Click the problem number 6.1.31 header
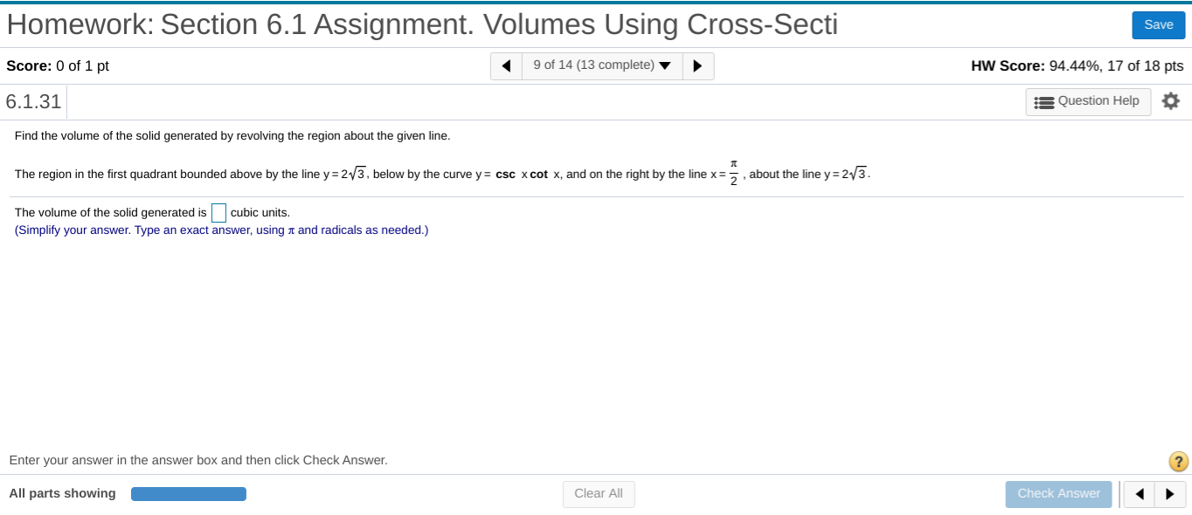The width and height of the screenshot is (1192, 515). pos(34,100)
